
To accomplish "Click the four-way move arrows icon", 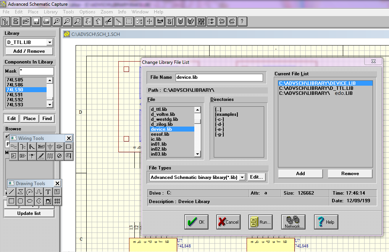I will point(150,22).
